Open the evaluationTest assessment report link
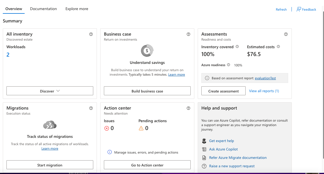 click(265, 78)
